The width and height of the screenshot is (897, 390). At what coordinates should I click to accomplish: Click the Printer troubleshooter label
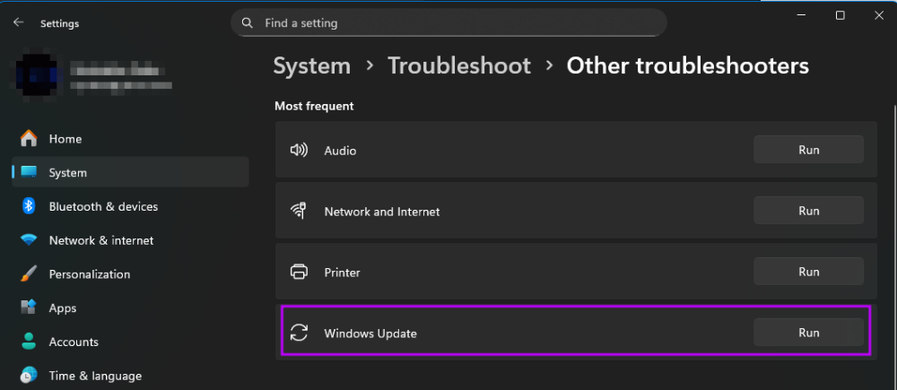pos(342,273)
